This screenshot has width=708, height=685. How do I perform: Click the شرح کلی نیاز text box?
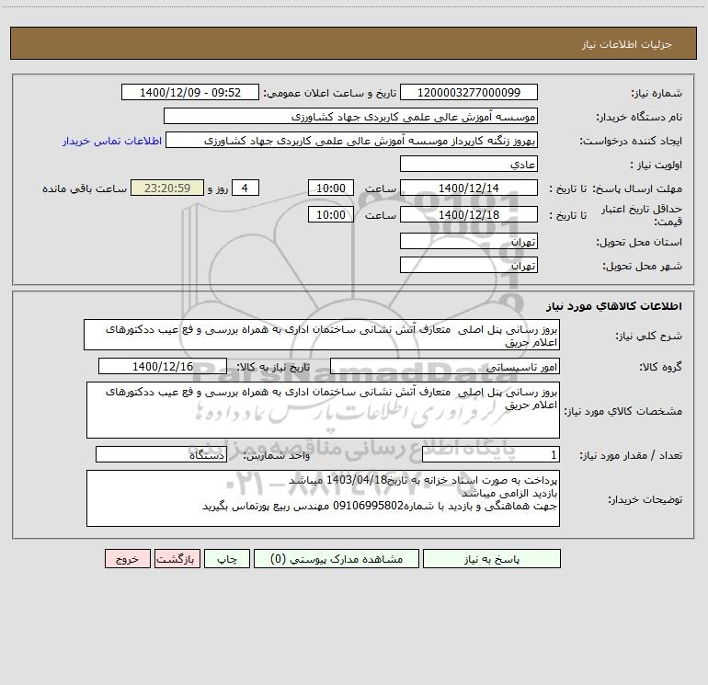[x=322, y=335]
